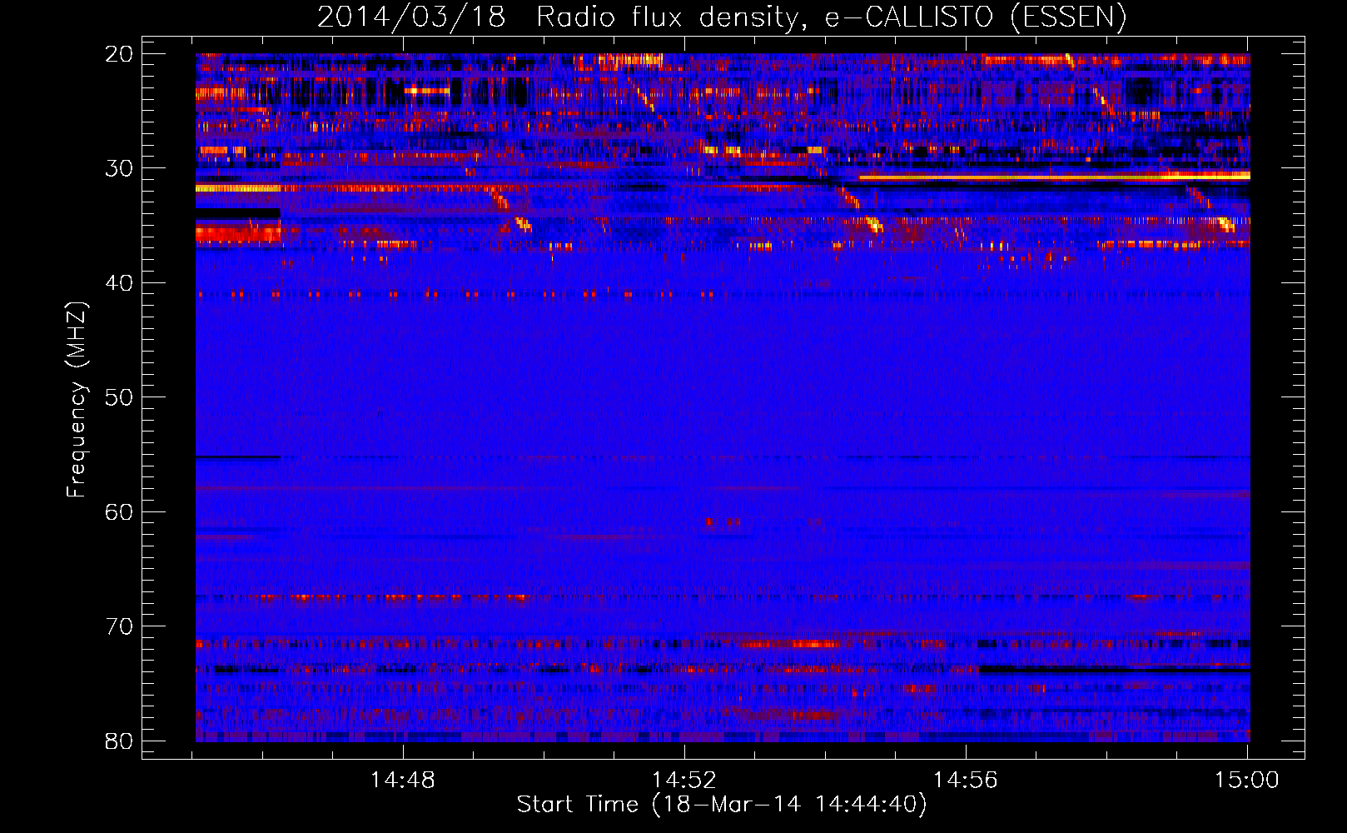Click the black horizontal band near 74 MHz
The image size is (1347, 833).
[x=1114, y=669]
